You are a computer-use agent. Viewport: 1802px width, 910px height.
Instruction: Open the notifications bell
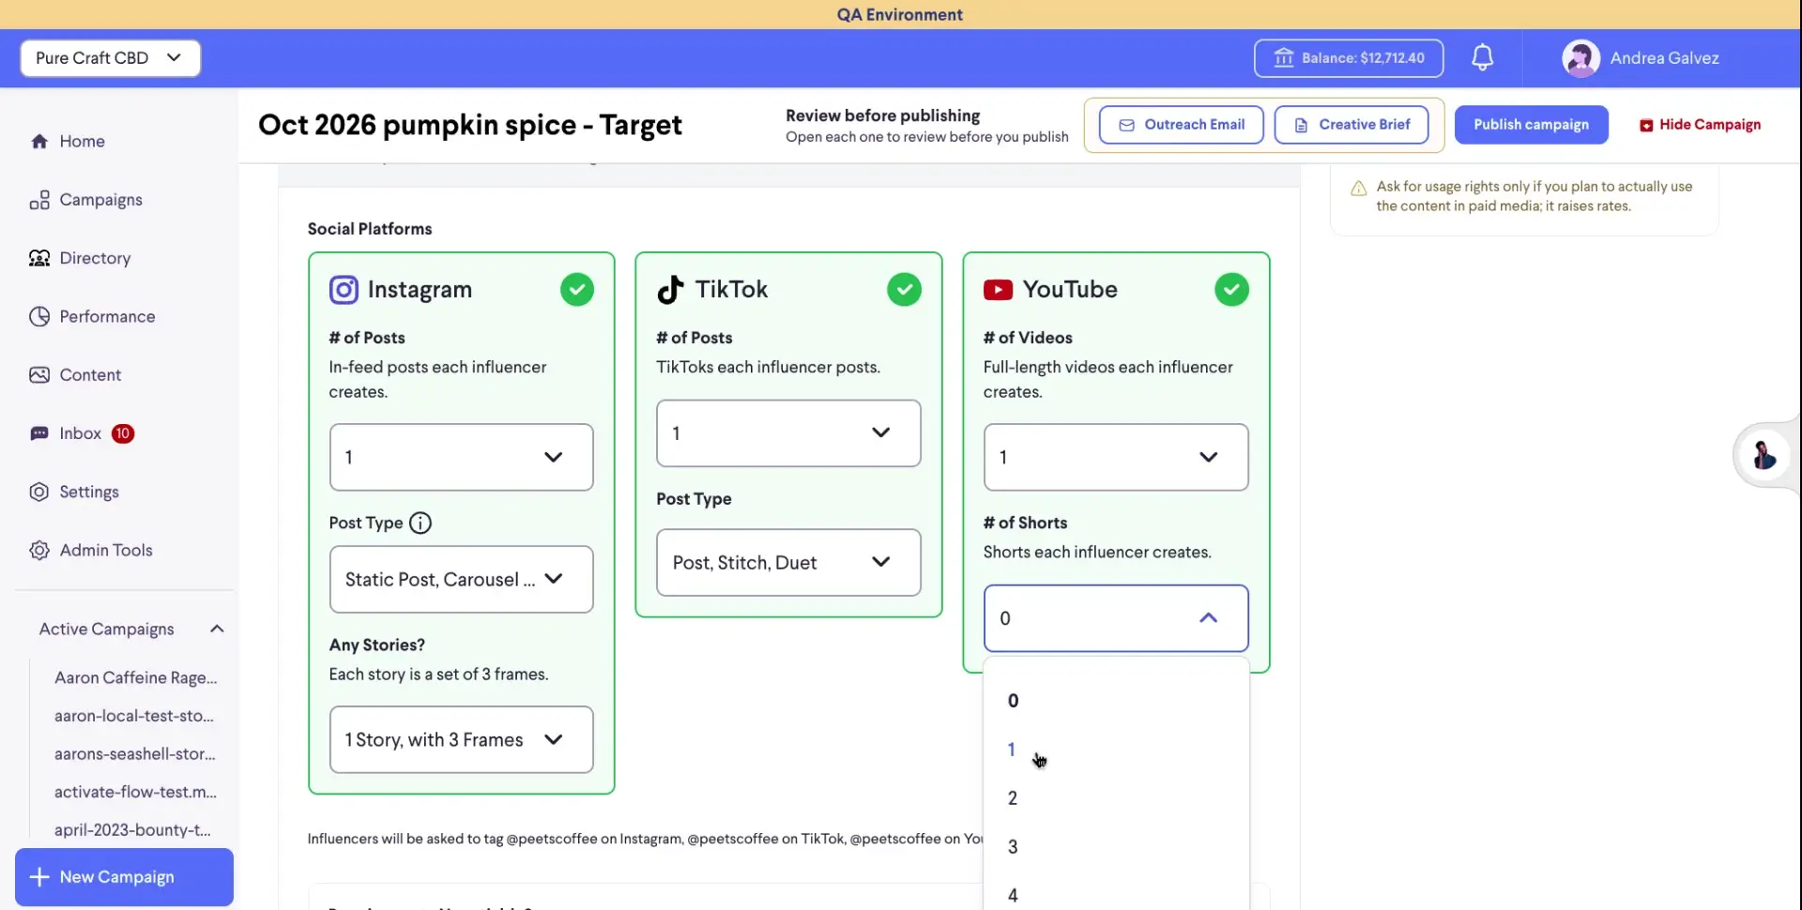pyautogui.click(x=1482, y=57)
